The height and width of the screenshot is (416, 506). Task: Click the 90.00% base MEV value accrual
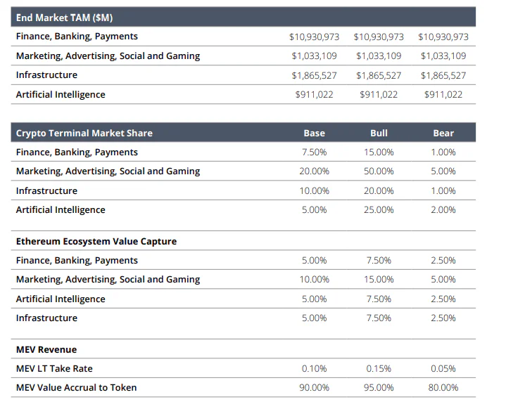[x=314, y=387]
